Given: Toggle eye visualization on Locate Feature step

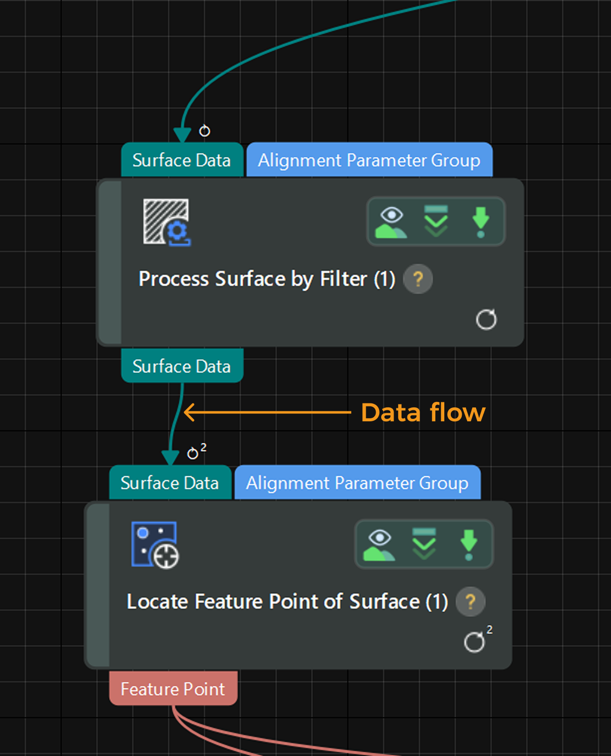Looking at the screenshot, I should 380,544.
